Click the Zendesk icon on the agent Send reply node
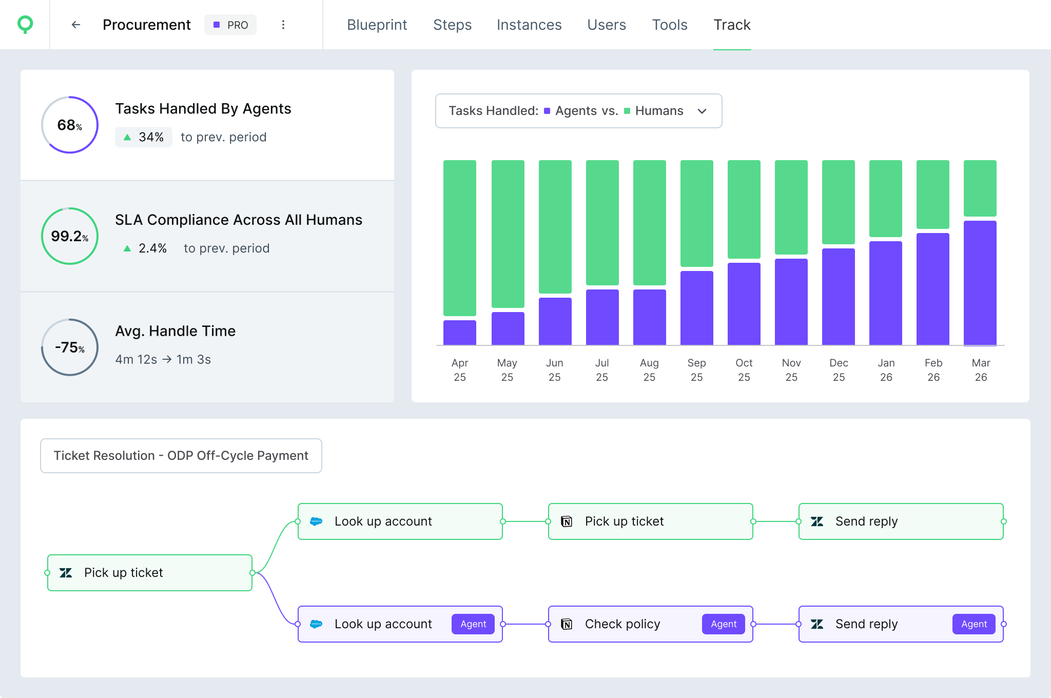1051x698 pixels. tap(817, 624)
